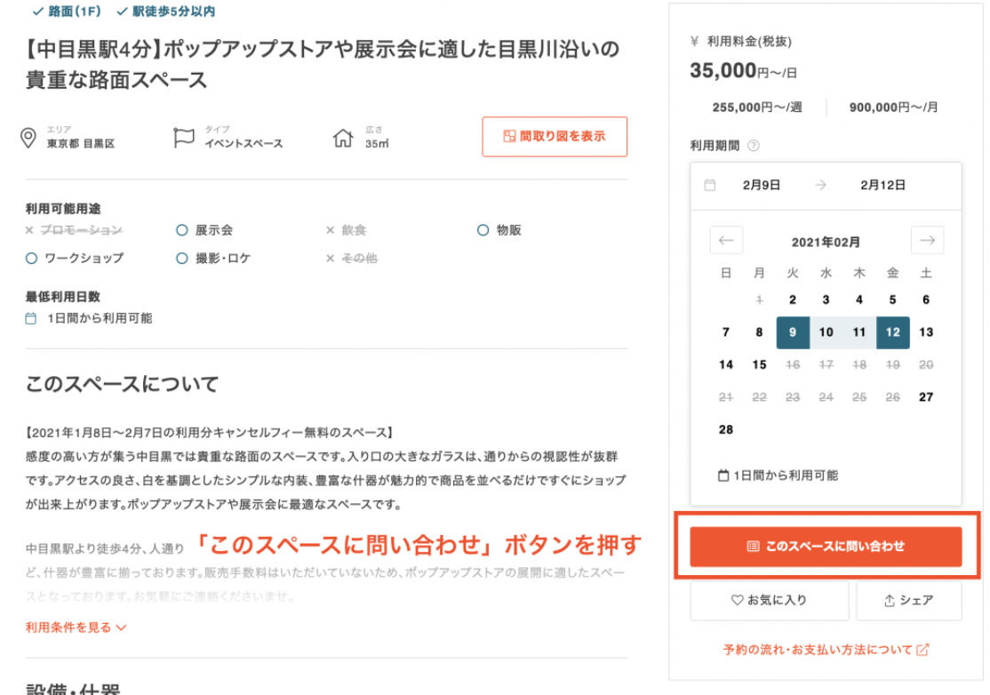The width and height of the screenshot is (990, 695).
Task: Go to previous month in calendar
Action: [x=726, y=241]
